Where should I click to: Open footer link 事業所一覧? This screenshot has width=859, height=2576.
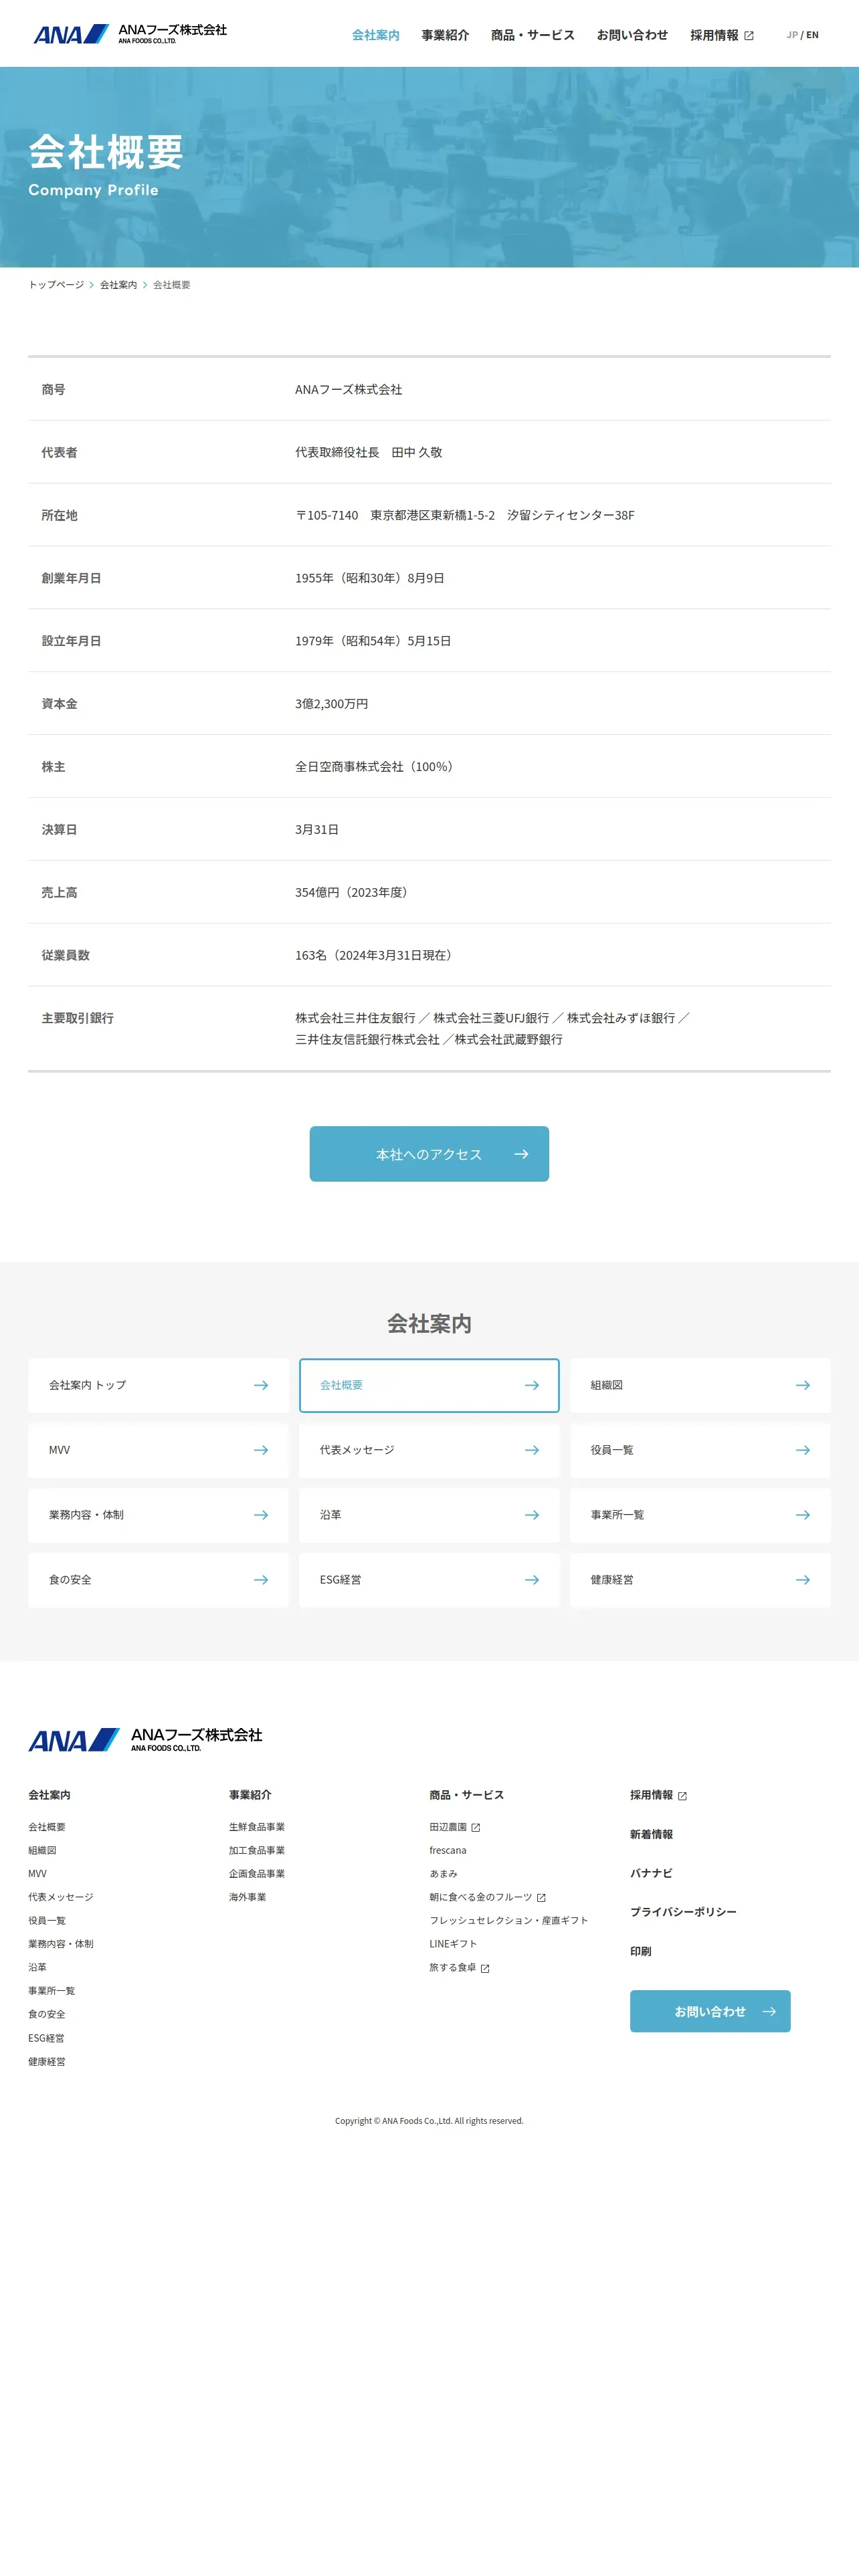point(51,1991)
